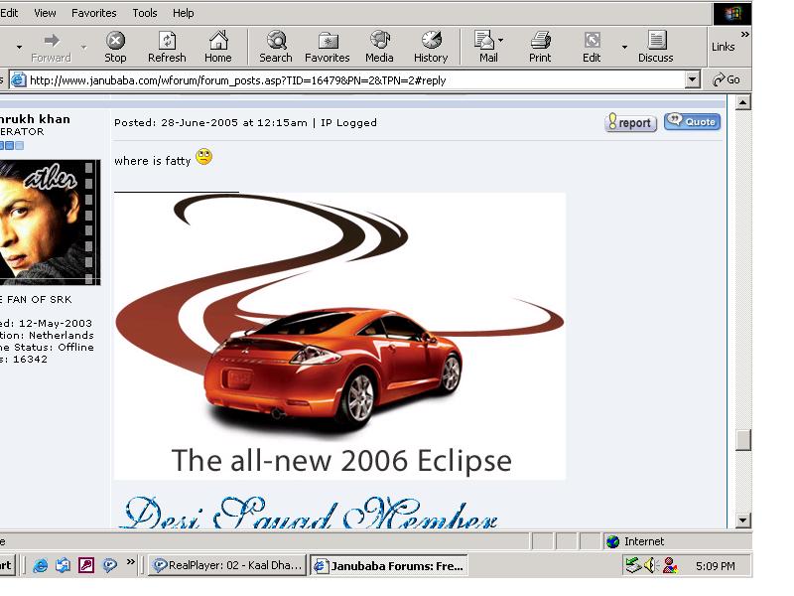Print the current page

(540, 47)
